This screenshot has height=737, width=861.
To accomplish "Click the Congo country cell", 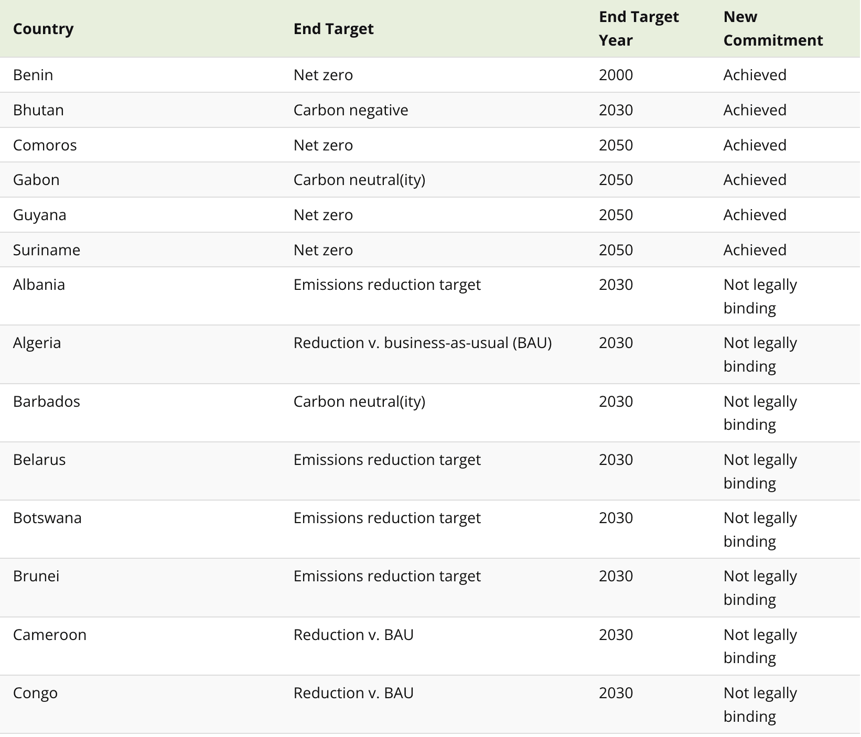I will click(x=35, y=693).
